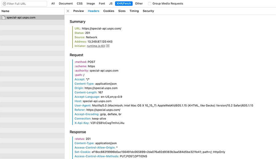Click the :scheme https header line
Viewport: 276px width, 159px height.
(x=85, y=66)
